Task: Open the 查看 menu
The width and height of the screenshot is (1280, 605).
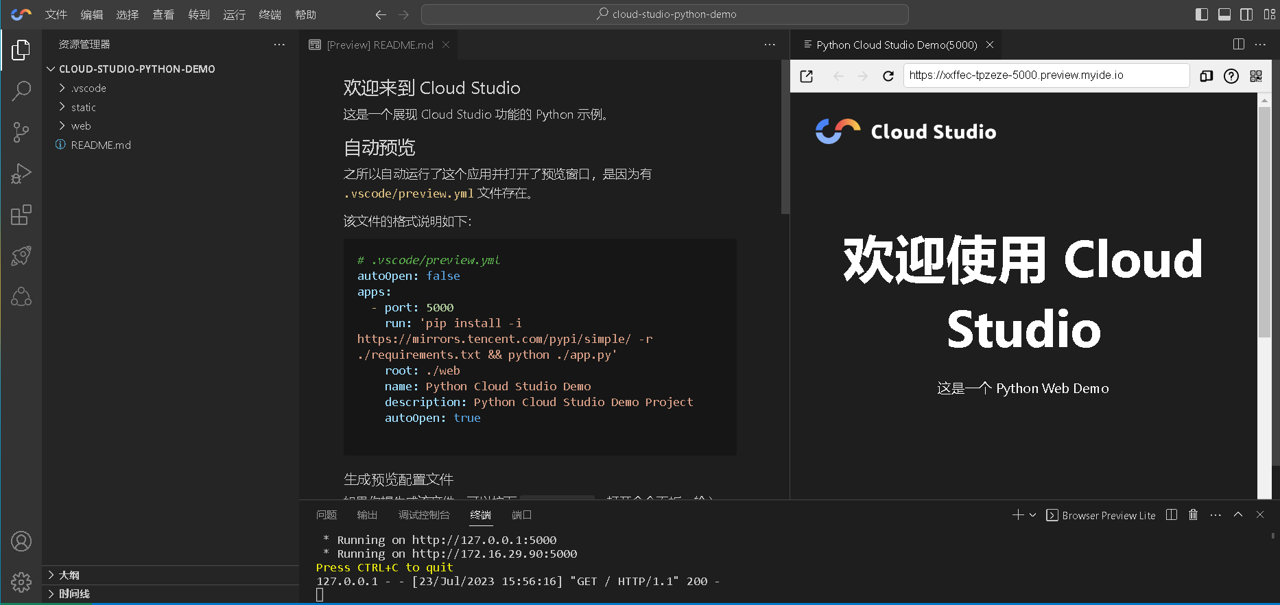Action: pos(163,14)
